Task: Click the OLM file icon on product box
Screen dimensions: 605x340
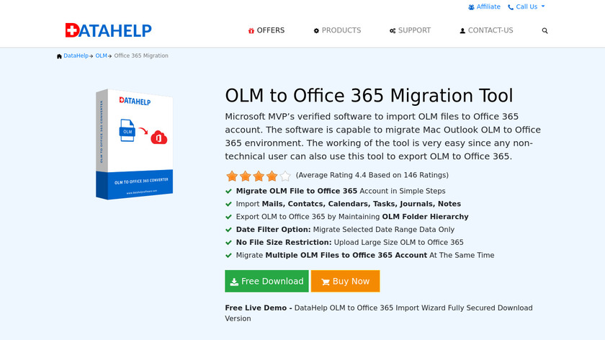Action: [x=127, y=130]
